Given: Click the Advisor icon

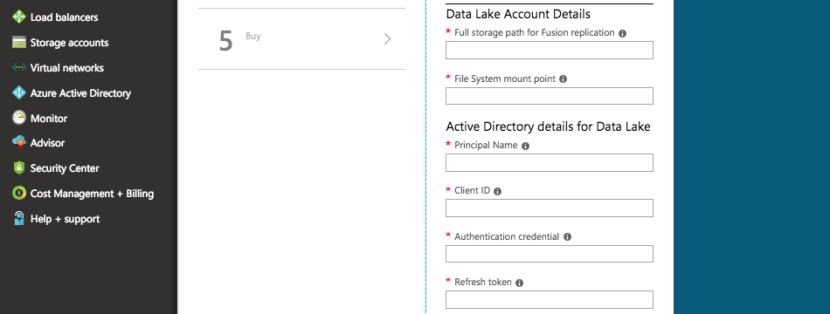Looking at the screenshot, I should point(19,143).
